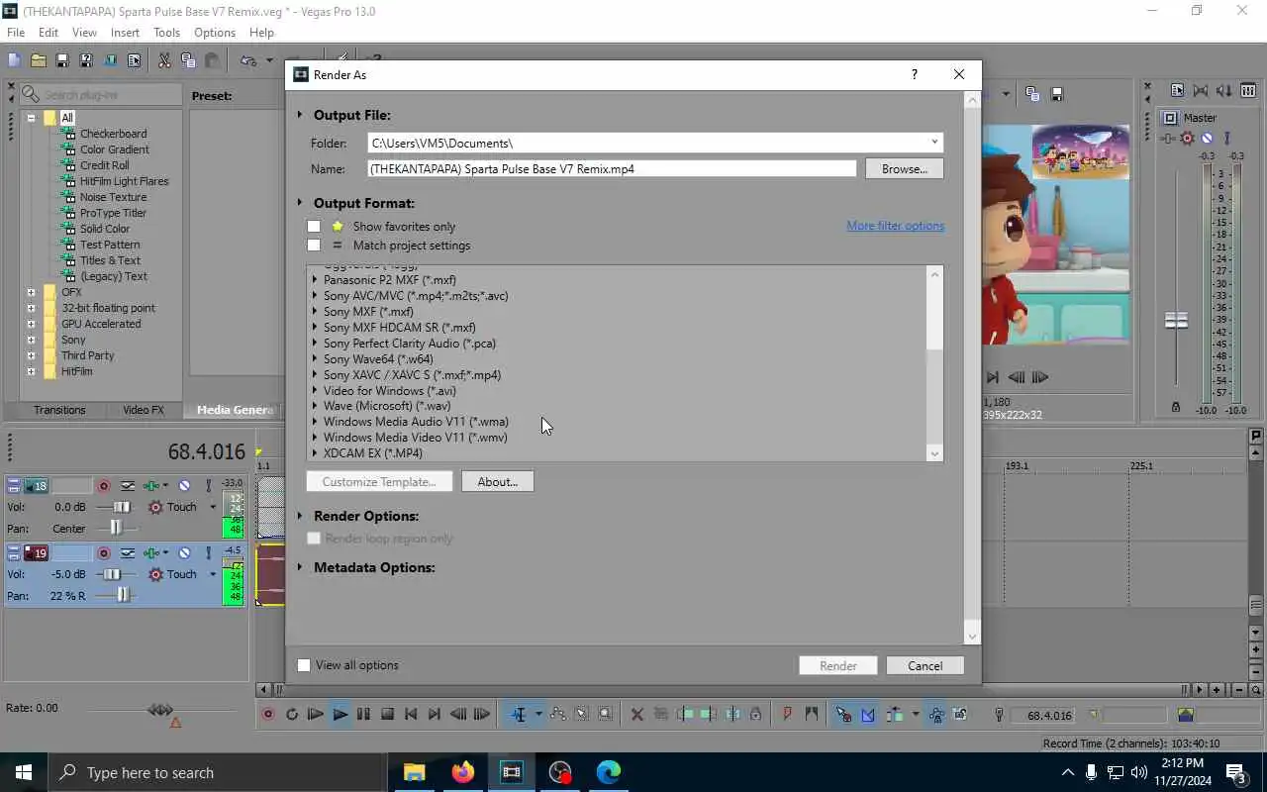Image resolution: width=1267 pixels, height=792 pixels.
Task: Click the Undo arrow toolbar icon
Action: pos(247,60)
